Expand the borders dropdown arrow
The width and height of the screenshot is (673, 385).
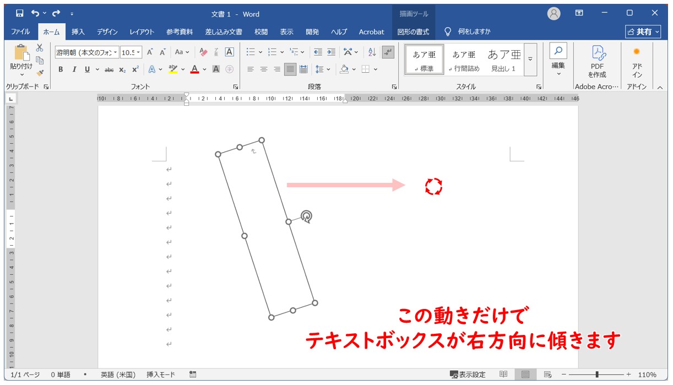pyautogui.click(x=375, y=69)
